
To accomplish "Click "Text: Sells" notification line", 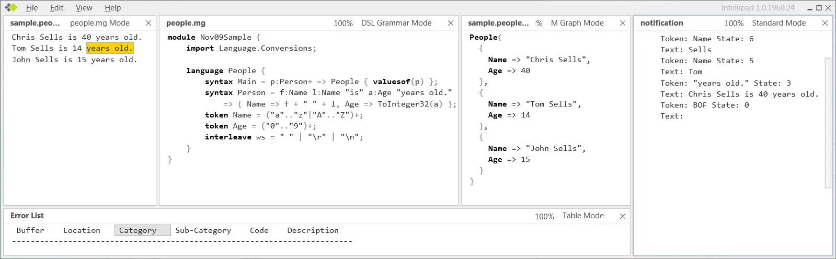I will 685,50.
